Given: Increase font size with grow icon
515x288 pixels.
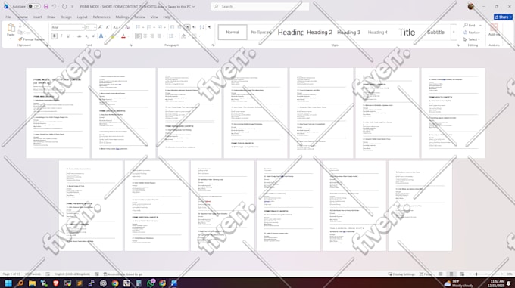Looking at the screenshot, I should click(x=101, y=27).
